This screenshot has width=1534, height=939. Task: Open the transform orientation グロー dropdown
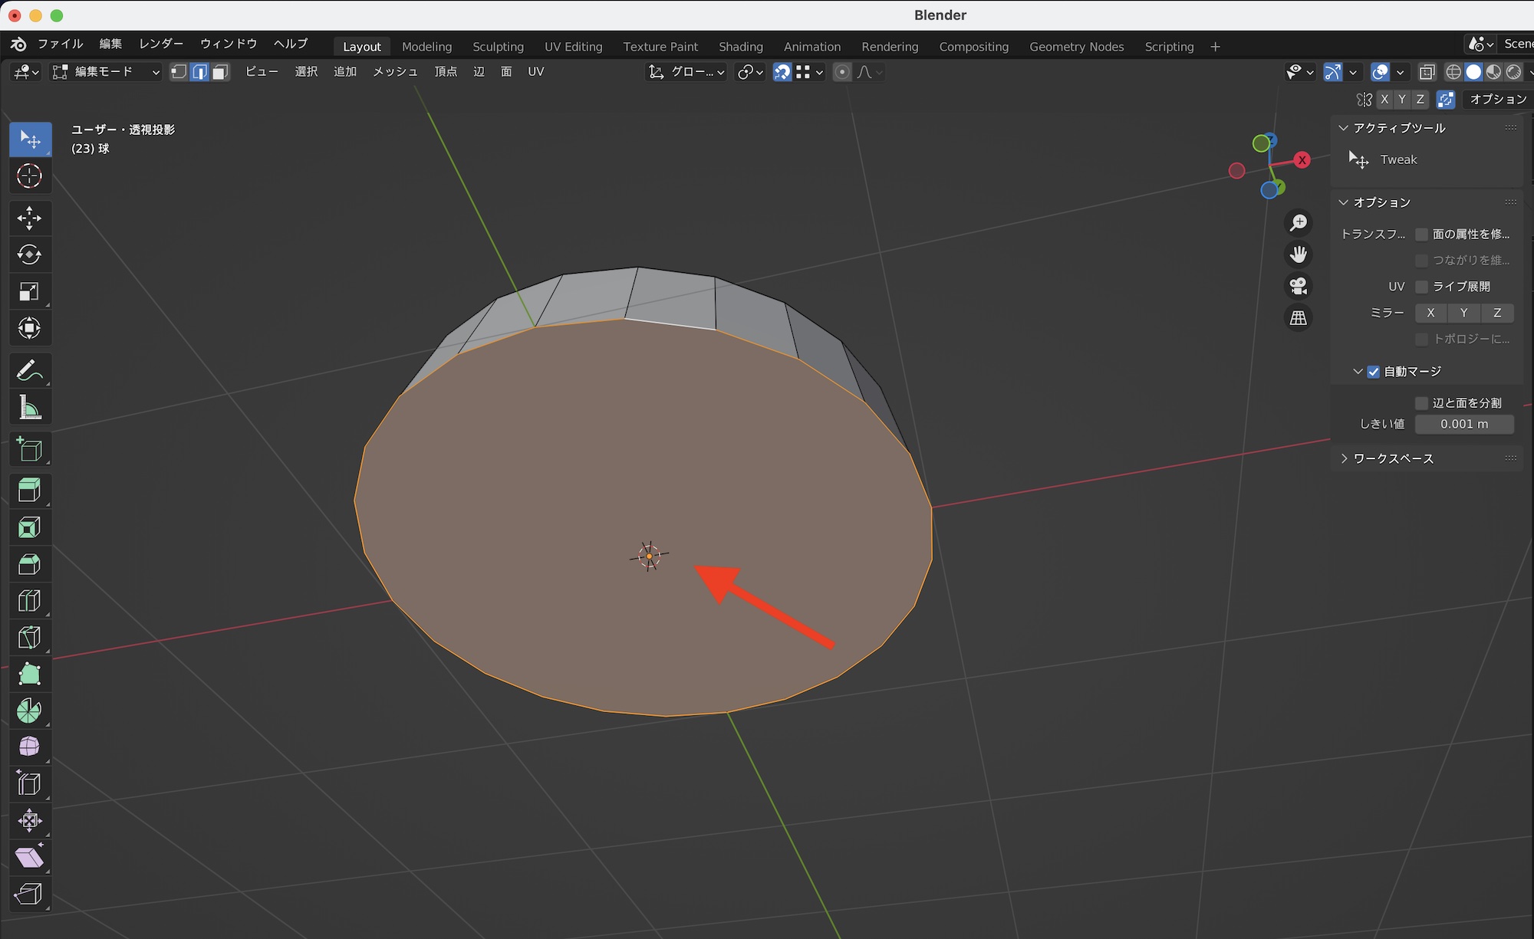point(687,72)
